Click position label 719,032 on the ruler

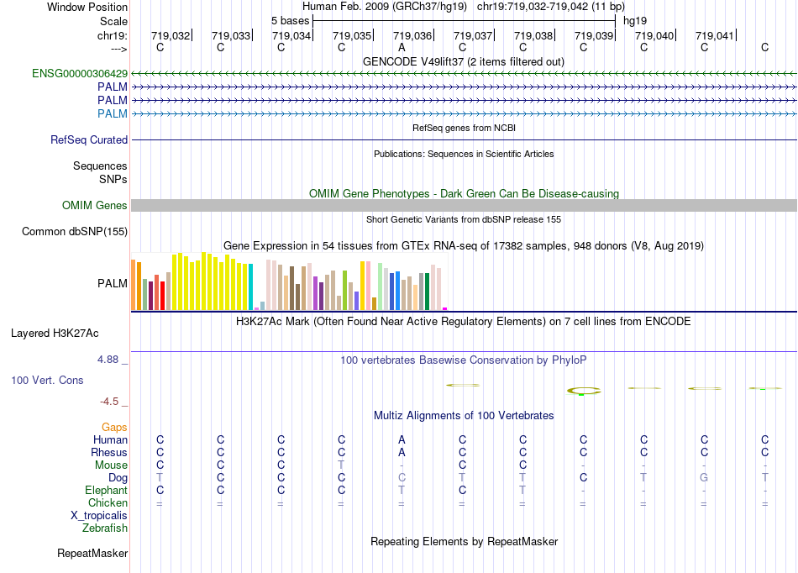(x=171, y=35)
